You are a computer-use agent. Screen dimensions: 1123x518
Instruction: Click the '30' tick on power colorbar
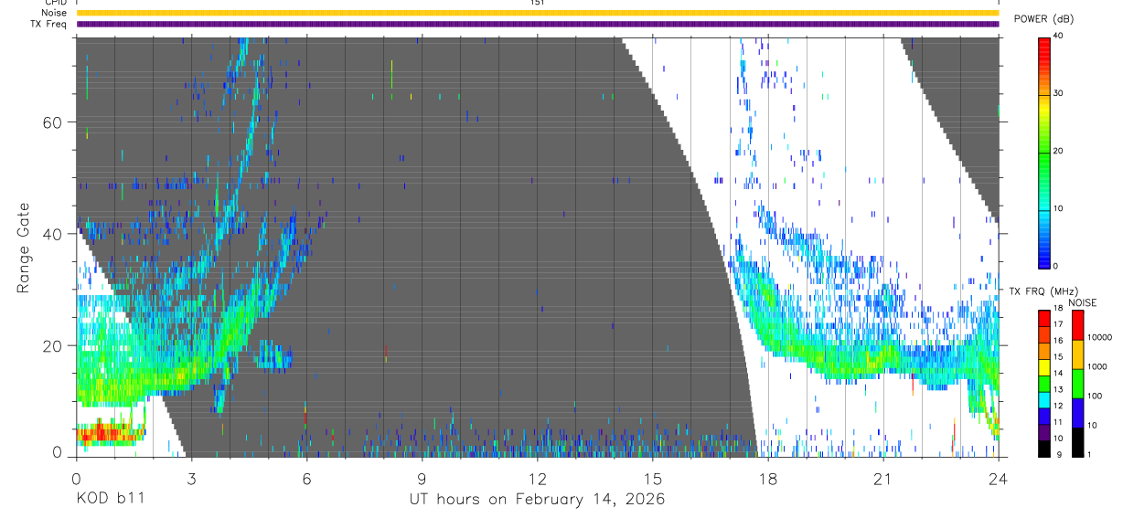1060,93
